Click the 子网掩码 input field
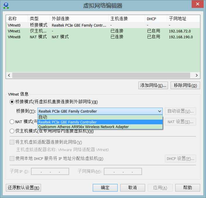This screenshot has height=198, width=206. point(123,171)
